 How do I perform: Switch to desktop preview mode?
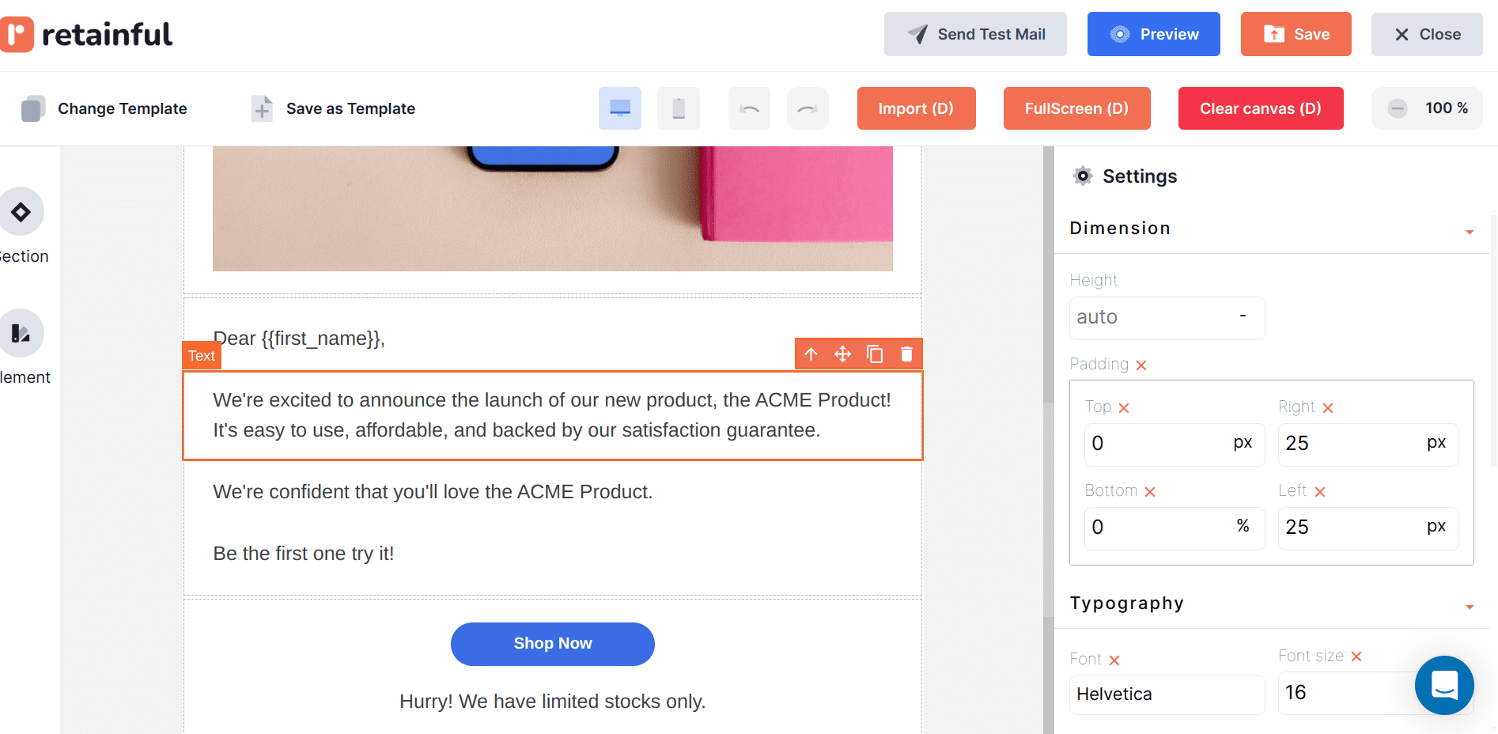pos(620,108)
